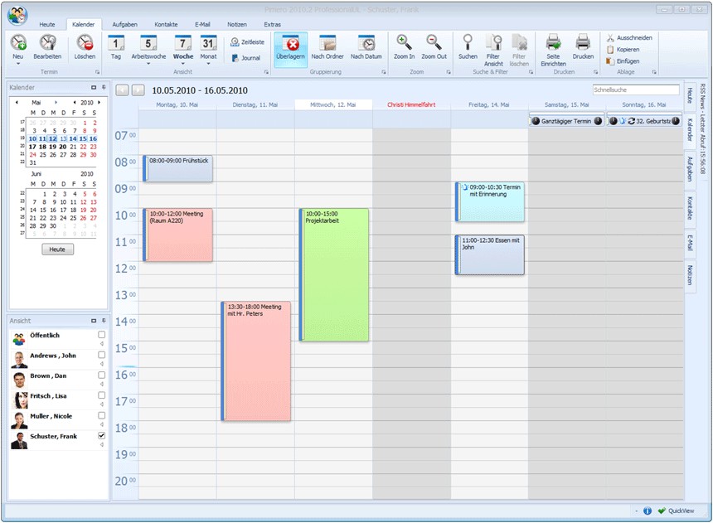The image size is (713, 523).
Task: Click the Schnellsuche search field
Action: click(636, 90)
